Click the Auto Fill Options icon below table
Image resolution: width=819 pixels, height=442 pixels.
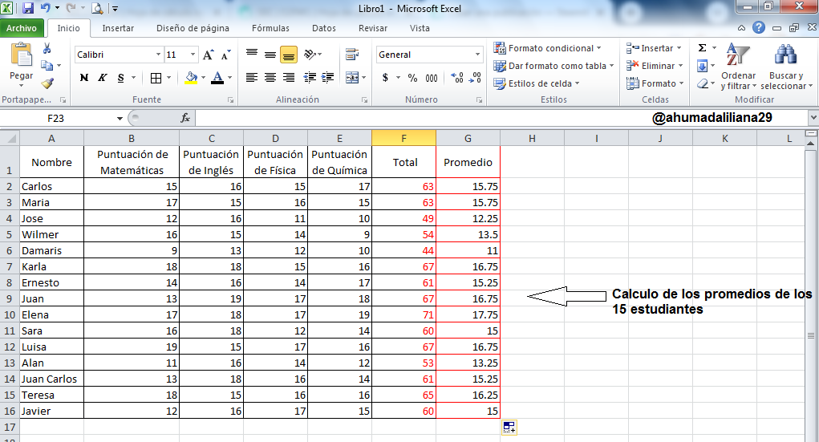coord(509,428)
